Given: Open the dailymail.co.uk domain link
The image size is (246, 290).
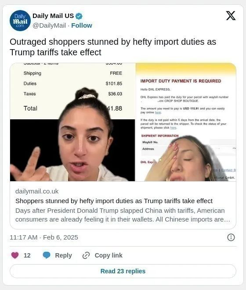Looking at the screenshot, I should pyautogui.click(x=37, y=191).
